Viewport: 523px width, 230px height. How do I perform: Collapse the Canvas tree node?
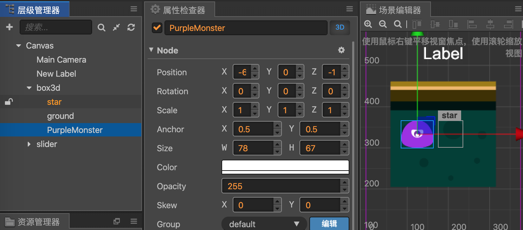point(19,46)
